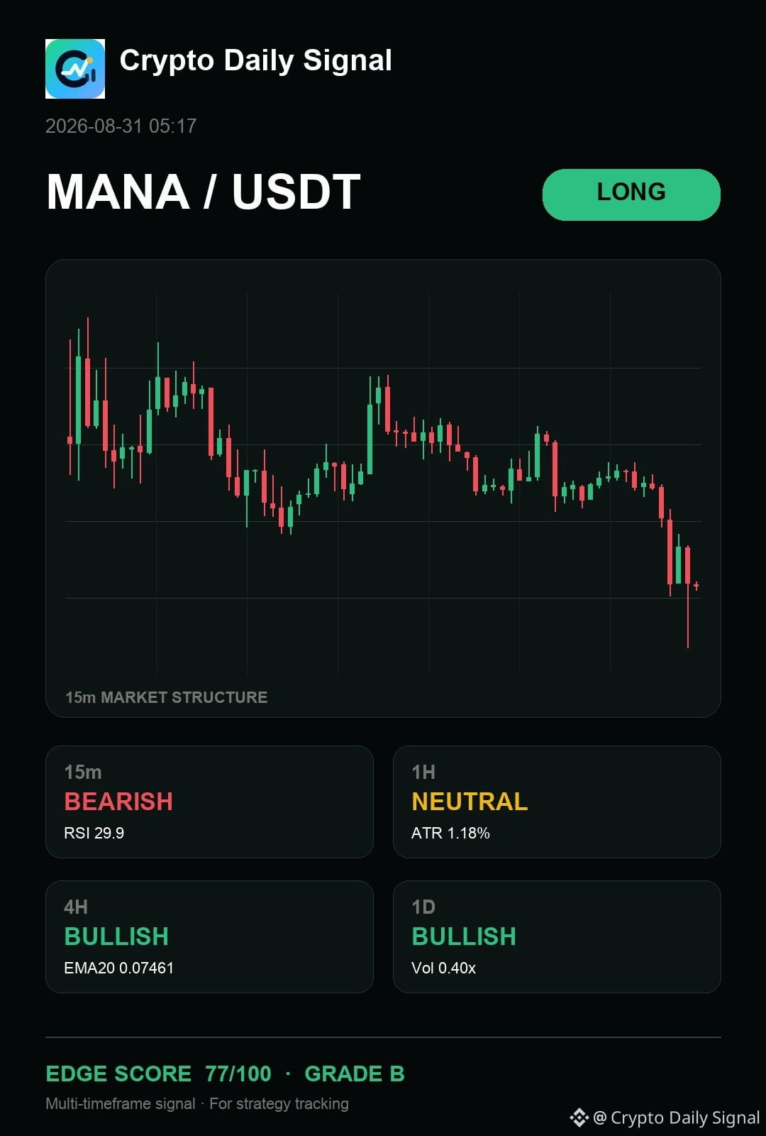Image resolution: width=766 pixels, height=1136 pixels.
Task: Click the last long-wick red candle
Action: click(x=687, y=596)
